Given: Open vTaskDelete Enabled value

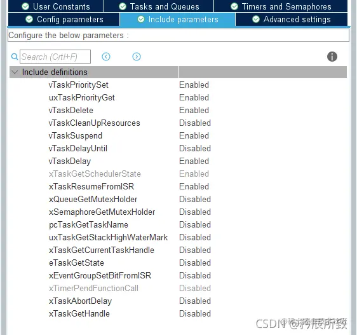Looking at the screenshot, I should pyautogui.click(x=194, y=111).
